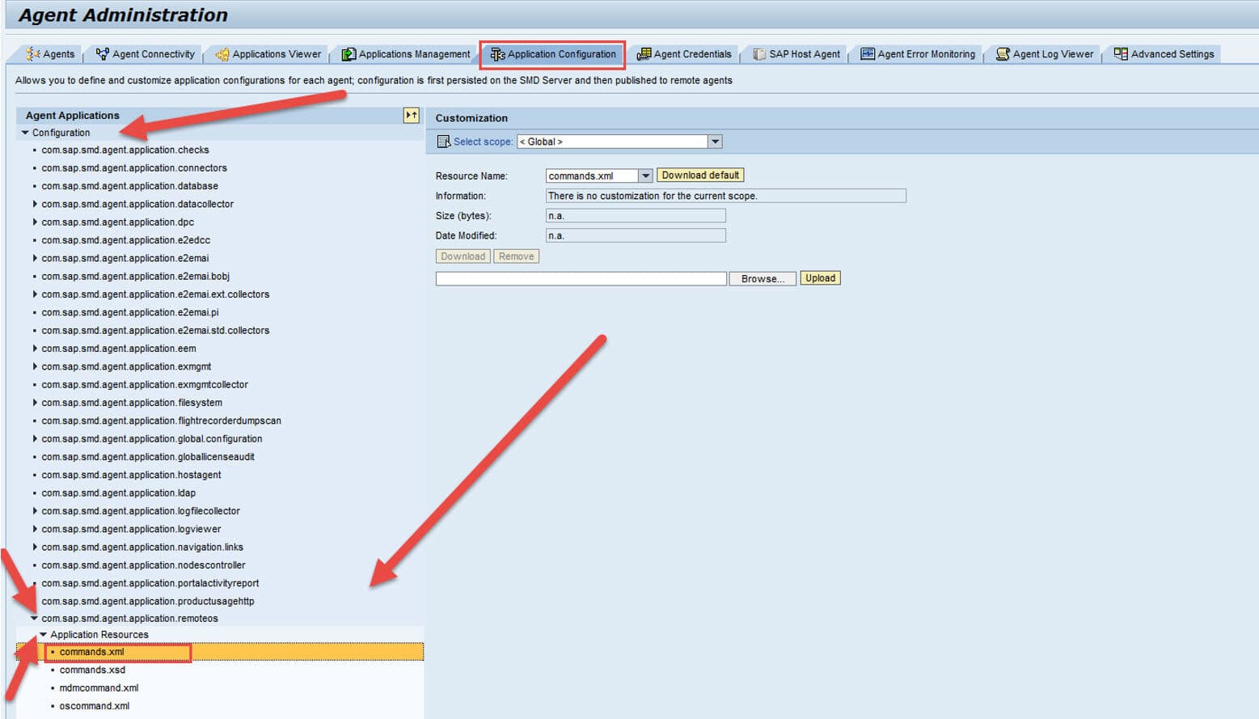
Task: Click the Upload button
Action: [x=820, y=278]
